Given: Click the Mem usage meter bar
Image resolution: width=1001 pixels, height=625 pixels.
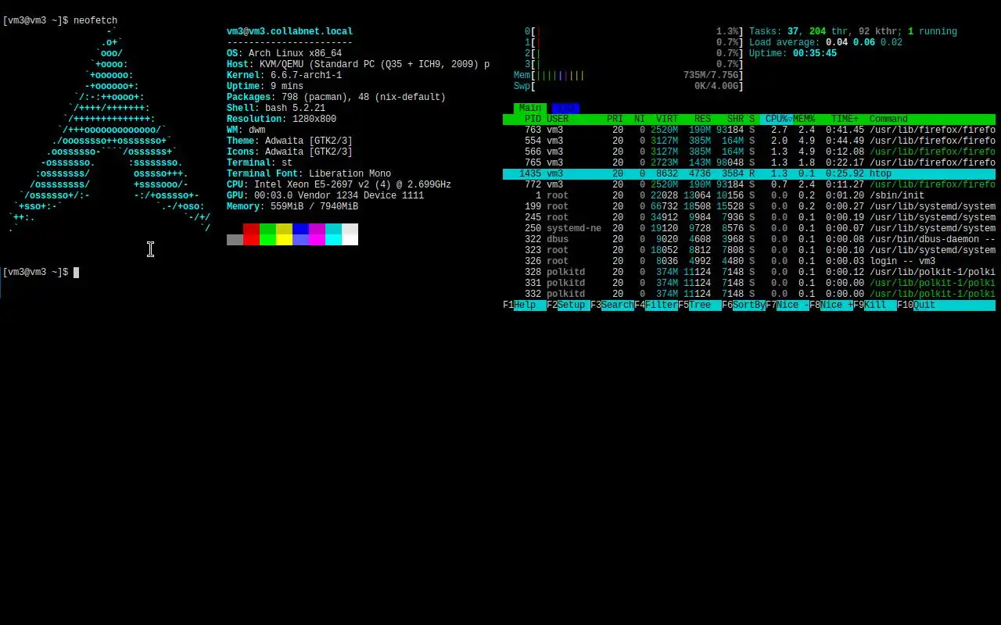Looking at the screenshot, I should pyautogui.click(x=629, y=75).
